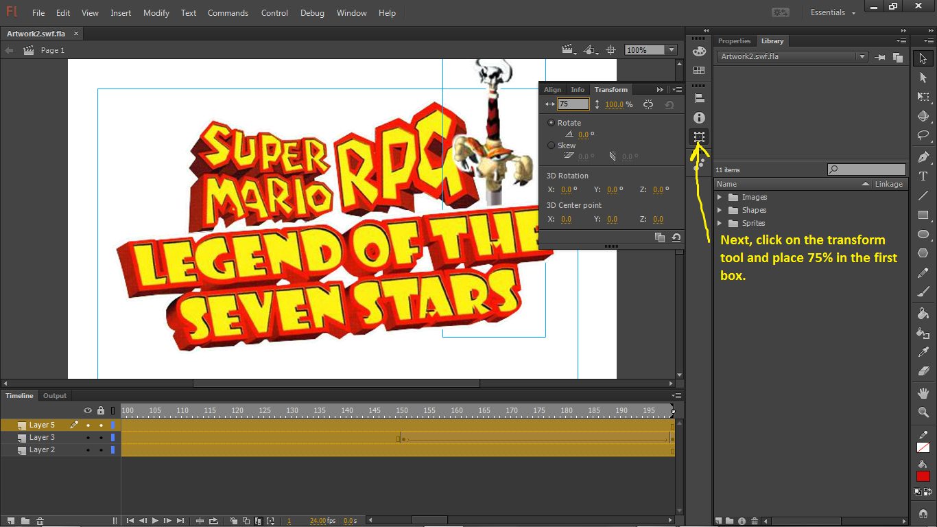
Task: Toggle show-all-layers eye column header
Action: [x=88, y=410]
